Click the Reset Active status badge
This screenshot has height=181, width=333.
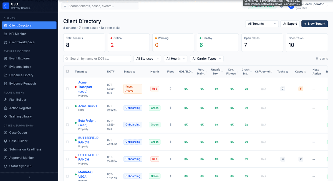pos(133,89)
